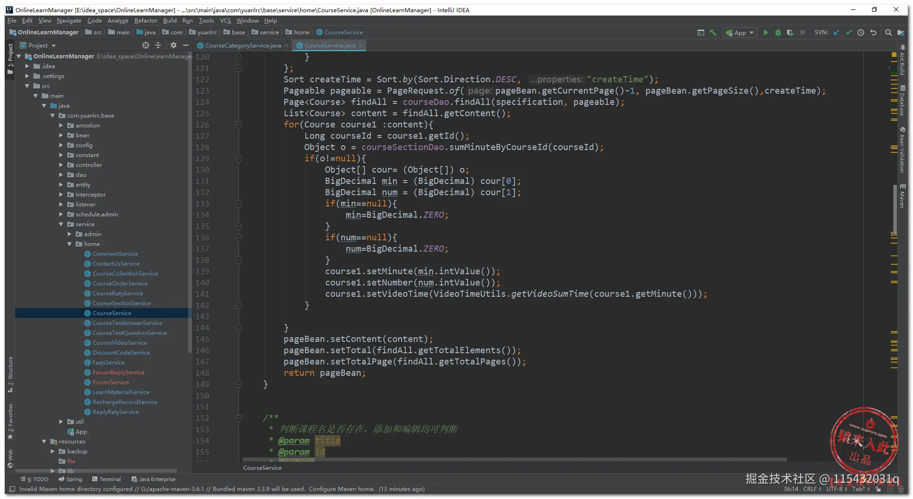Click the CourseService breadcrumb below the editor
The image size is (913, 499).
pyautogui.click(x=262, y=468)
